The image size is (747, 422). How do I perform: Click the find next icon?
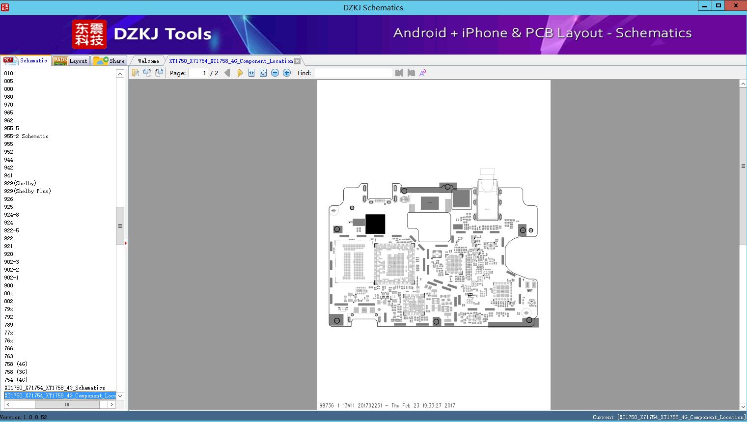[x=411, y=73]
